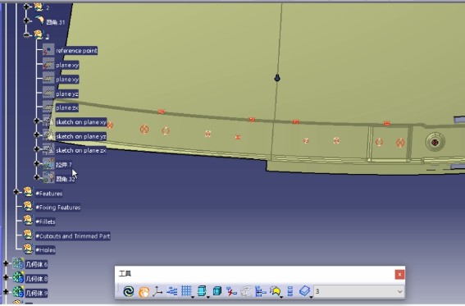Click the stacked blue bars icon
Screen dimensions: 465x306
click(290, 291)
